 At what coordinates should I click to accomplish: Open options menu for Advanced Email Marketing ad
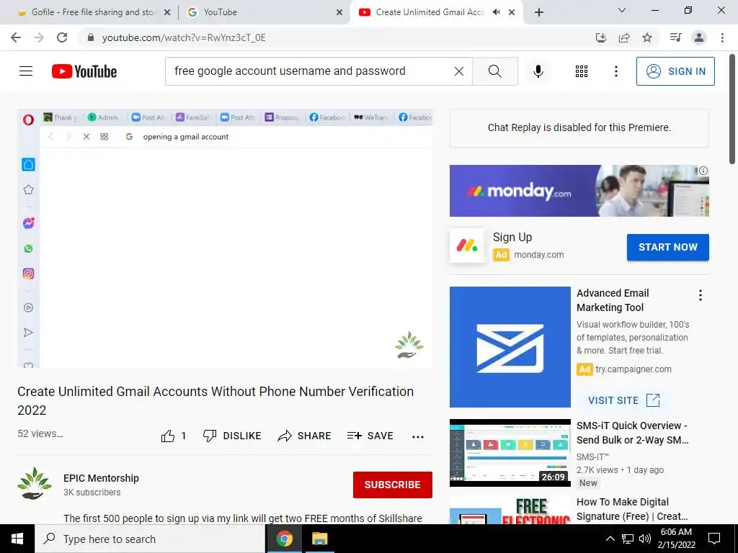pos(700,295)
